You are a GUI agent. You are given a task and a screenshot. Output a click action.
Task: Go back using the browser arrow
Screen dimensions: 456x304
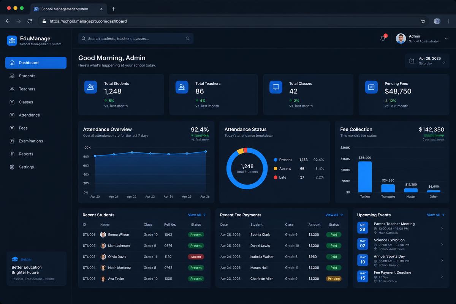[x=8, y=21]
